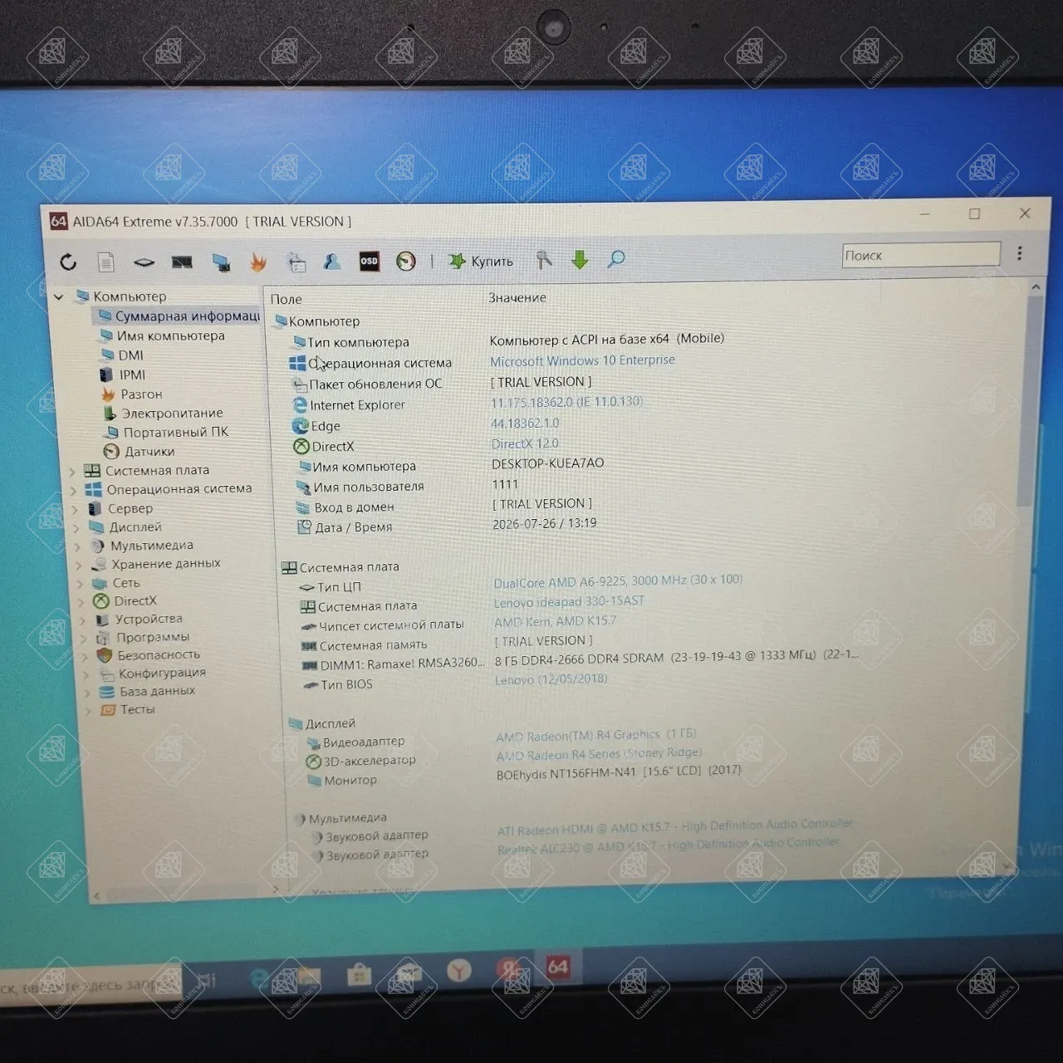Open the wrench settings toolbar icon
Screen dimensions: 1063x1063
(544, 260)
